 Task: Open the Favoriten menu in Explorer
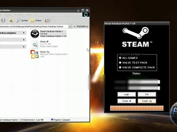[x=19, y=15]
